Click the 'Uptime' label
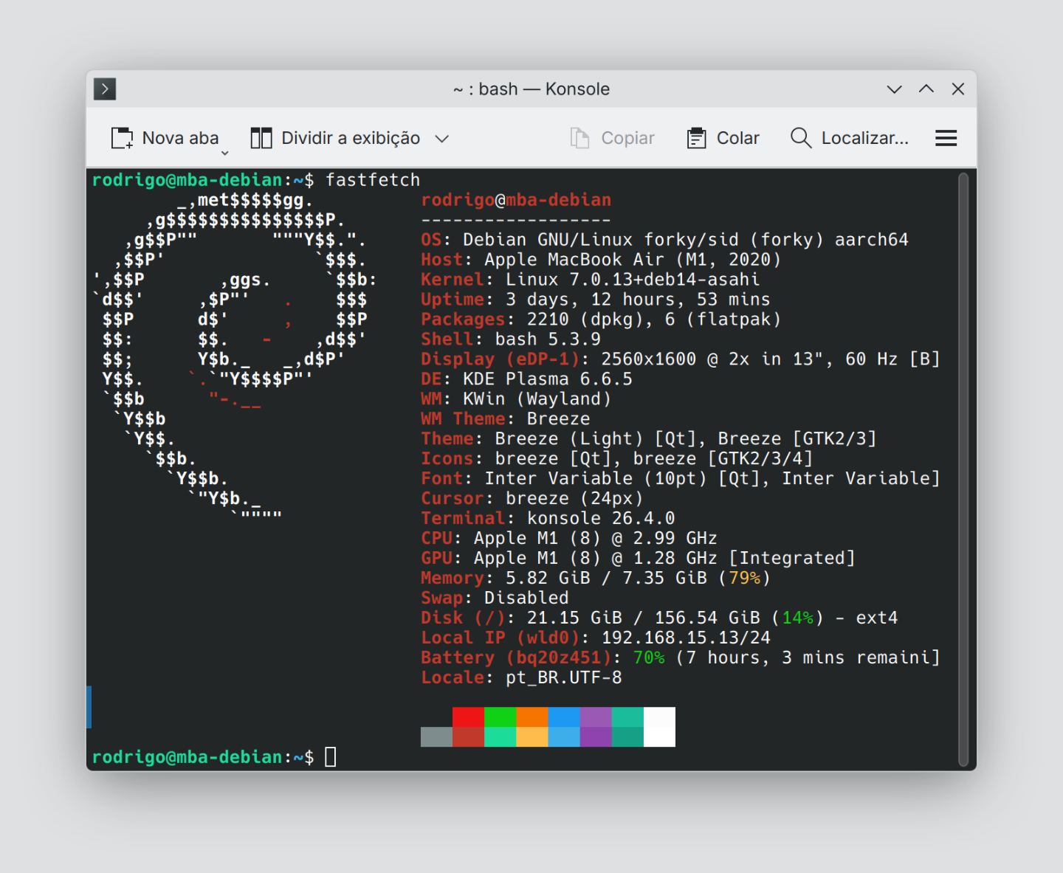Screen dimensions: 1063x873 click(x=453, y=300)
